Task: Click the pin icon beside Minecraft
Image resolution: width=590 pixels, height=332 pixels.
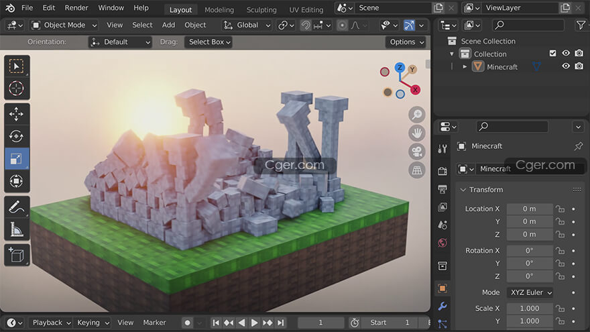Action: (x=579, y=146)
